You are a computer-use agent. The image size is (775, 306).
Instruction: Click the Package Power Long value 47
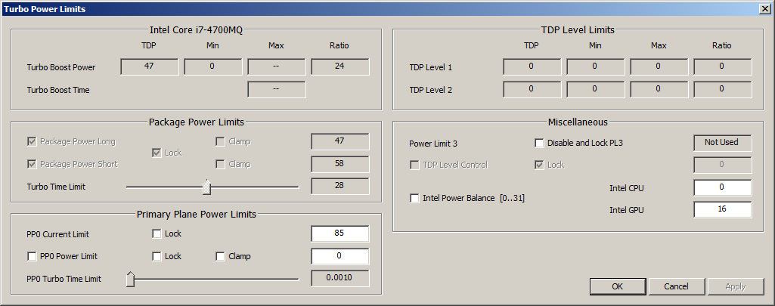[x=340, y=141]
